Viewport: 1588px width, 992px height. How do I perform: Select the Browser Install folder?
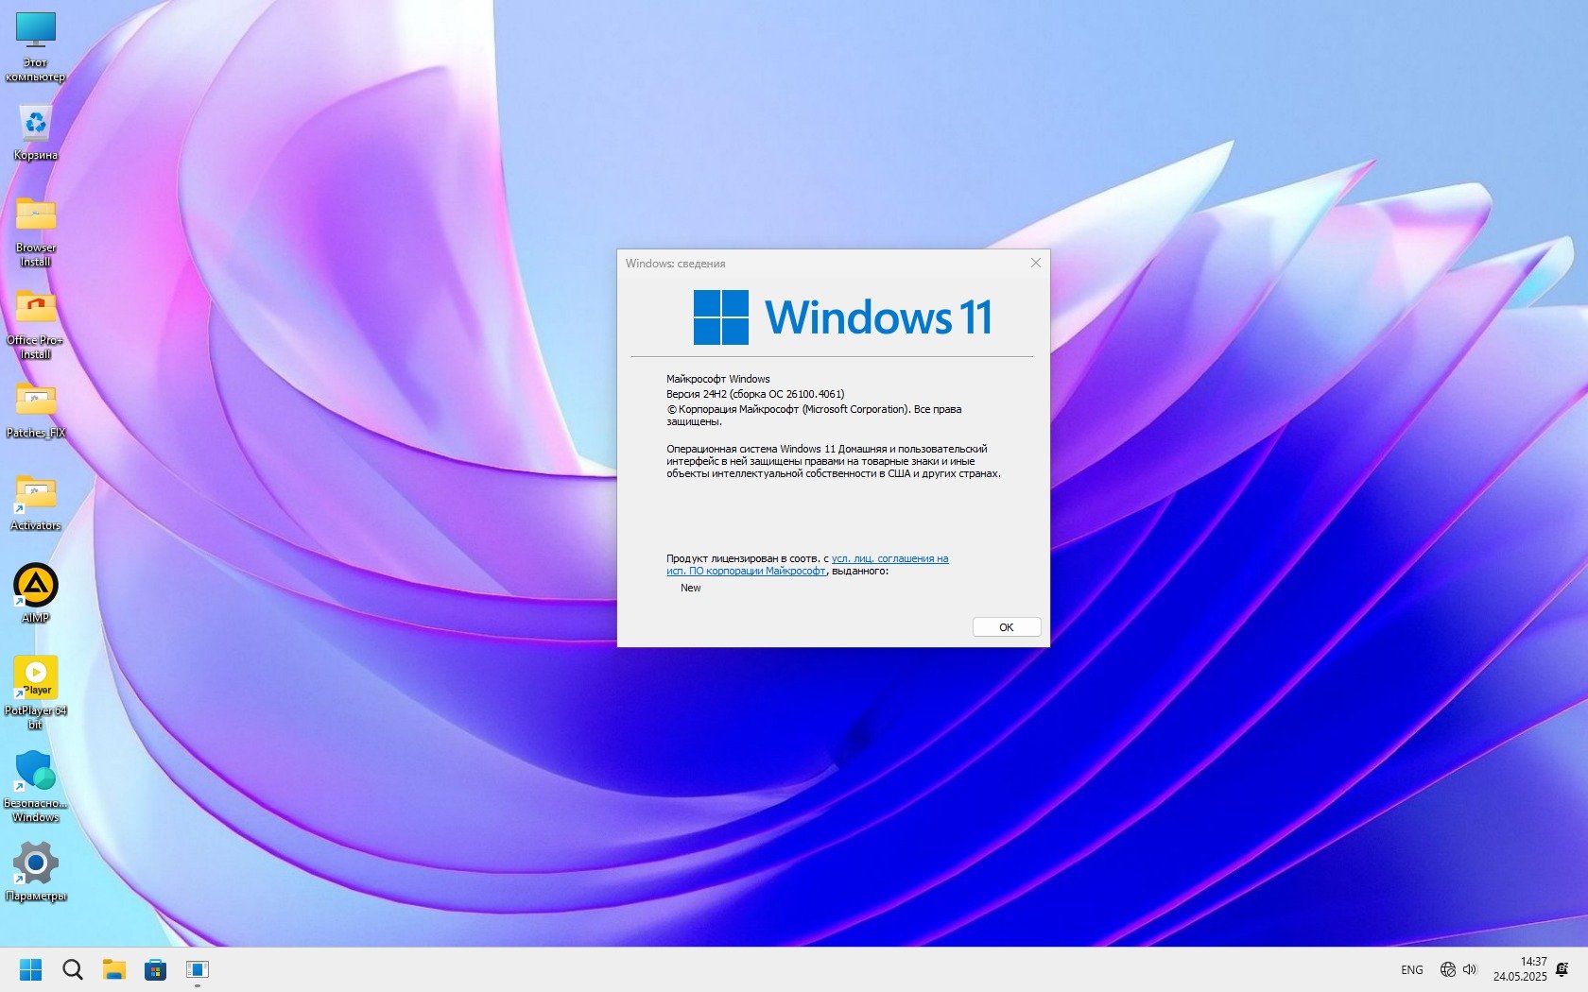(36, 232)
